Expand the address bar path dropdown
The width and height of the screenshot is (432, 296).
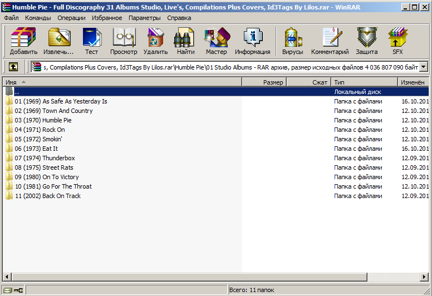tap(424, 67)
